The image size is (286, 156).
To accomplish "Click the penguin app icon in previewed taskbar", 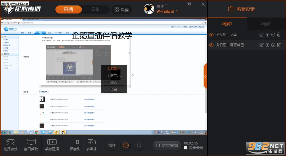I will pyautogui.click(x=63, y=132).
